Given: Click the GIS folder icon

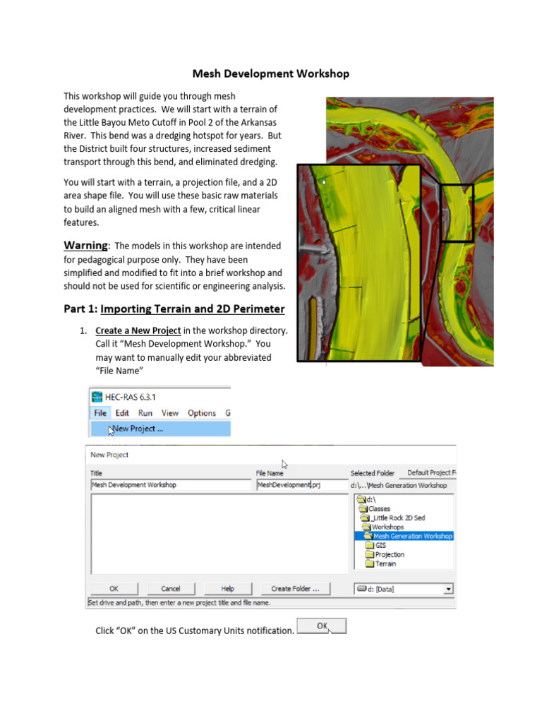Looking at the screenshot, I should [370, 546].
